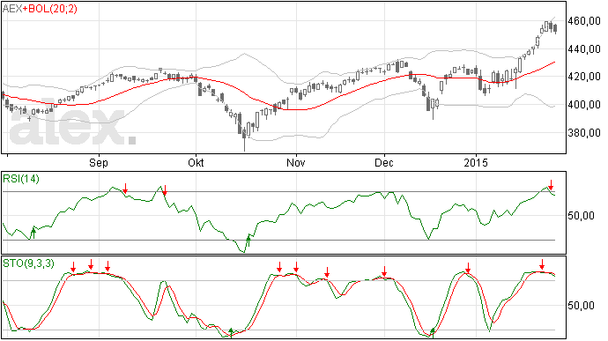608x341 pixels.
Task: Click the 460,00 price axis label
Action: tap(584, 21)
